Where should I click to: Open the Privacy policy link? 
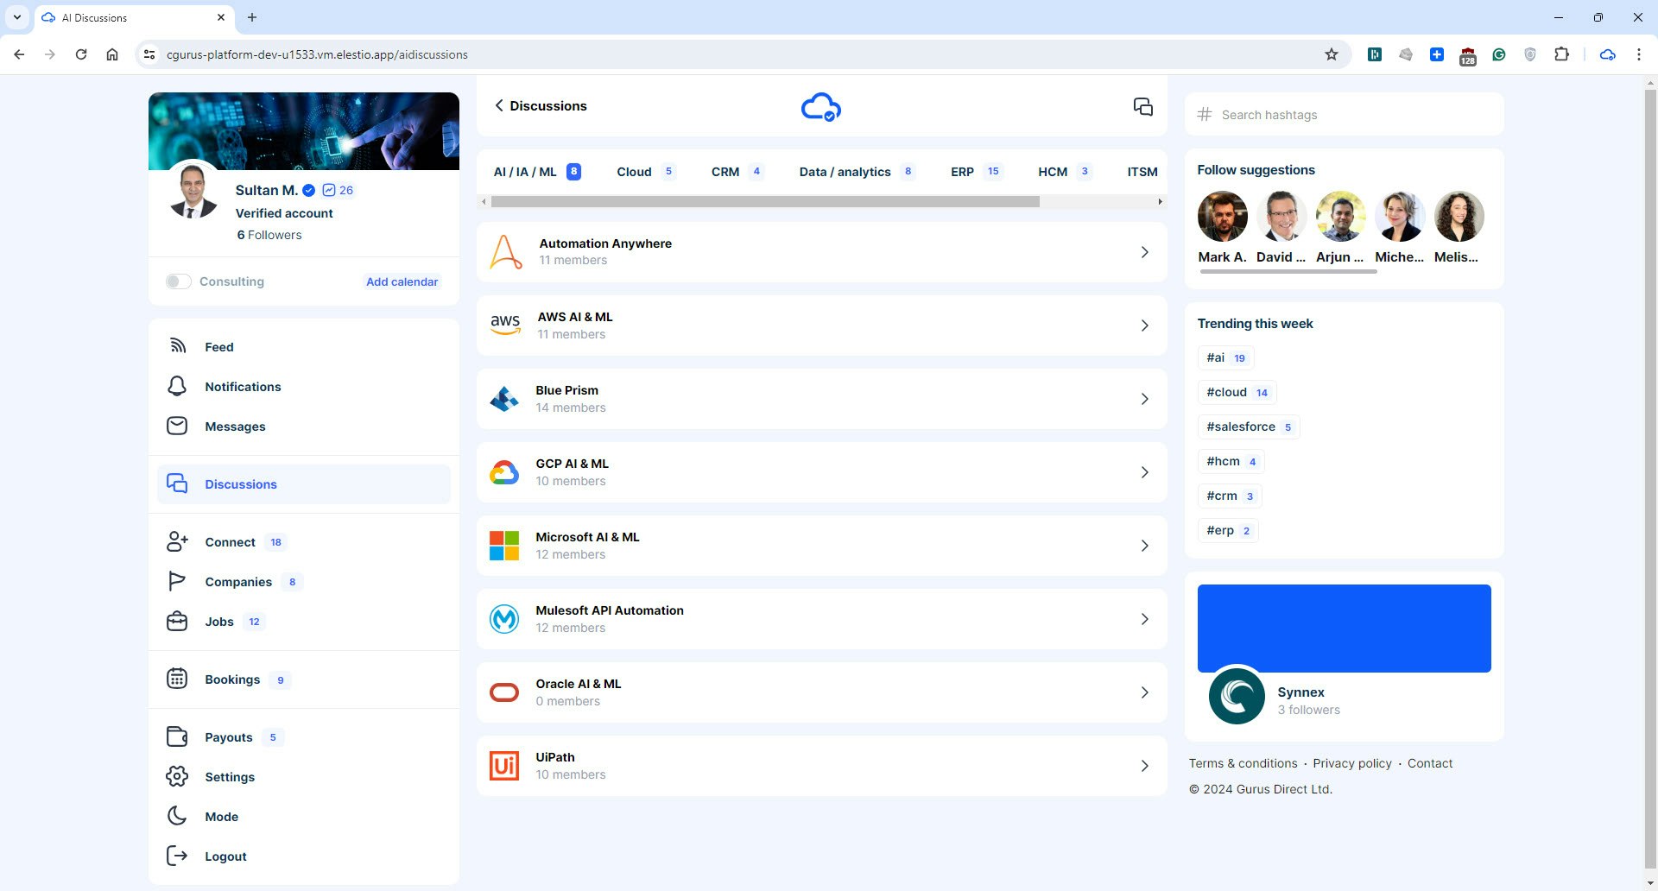click(x=1352, y=763)
